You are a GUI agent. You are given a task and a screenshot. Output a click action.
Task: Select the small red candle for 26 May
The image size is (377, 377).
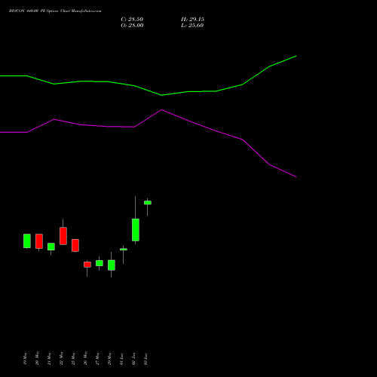[87, 265]
